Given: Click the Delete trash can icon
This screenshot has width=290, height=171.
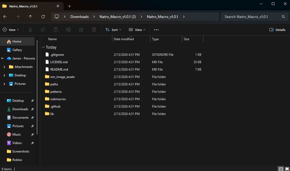Looking at the screenshot, I should point(94,30).
